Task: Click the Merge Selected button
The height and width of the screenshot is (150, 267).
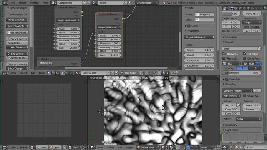Action: click(17, 20)
